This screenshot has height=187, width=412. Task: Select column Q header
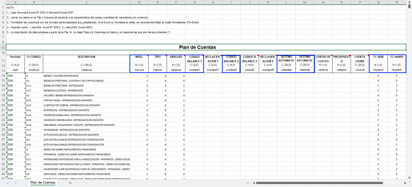tap(378, 2)
